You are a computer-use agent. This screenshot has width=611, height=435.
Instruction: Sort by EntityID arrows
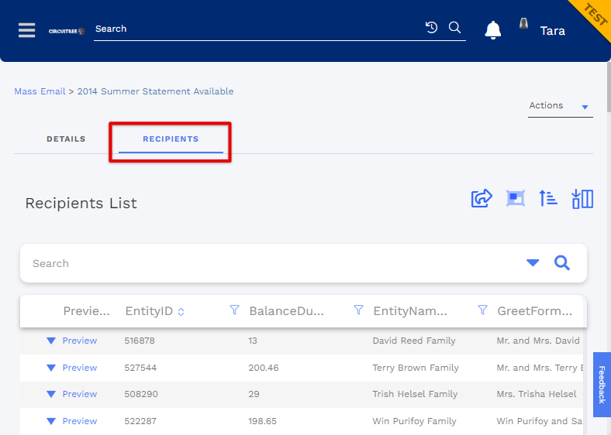181,312
